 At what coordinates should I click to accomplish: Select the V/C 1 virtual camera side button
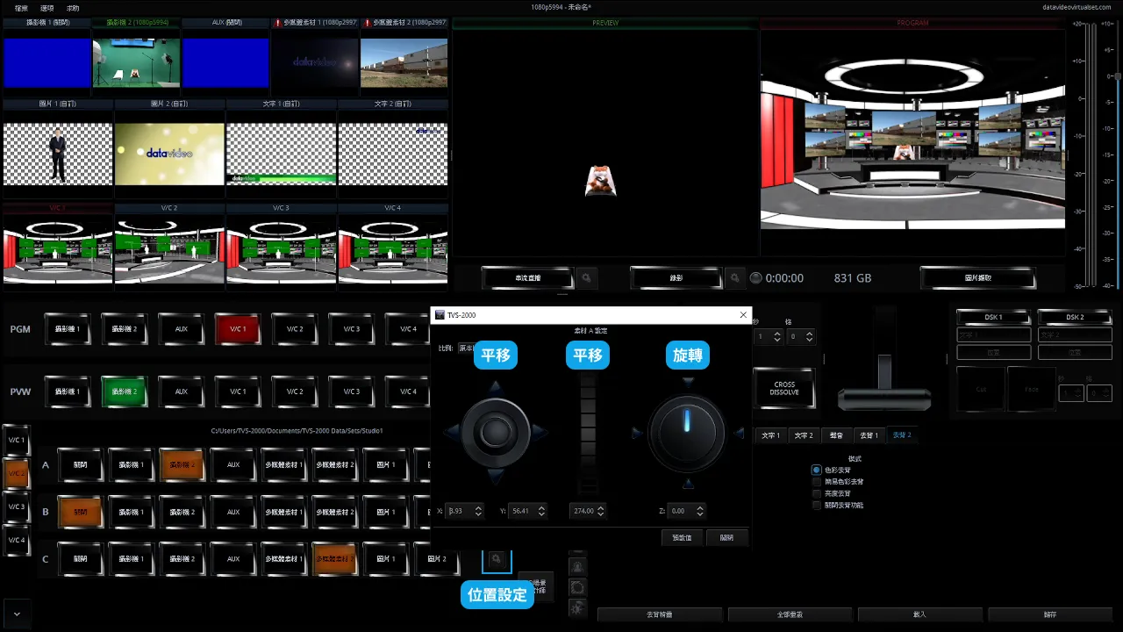[x=17, y=440]
